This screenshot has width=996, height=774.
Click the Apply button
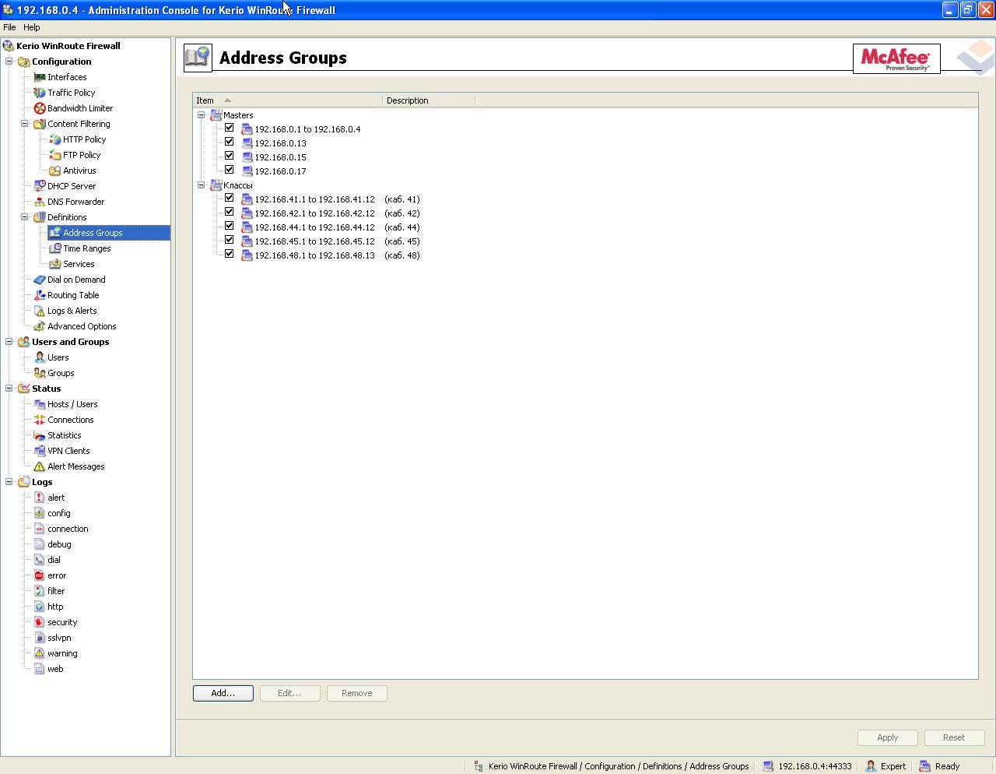tap(888, 737)
